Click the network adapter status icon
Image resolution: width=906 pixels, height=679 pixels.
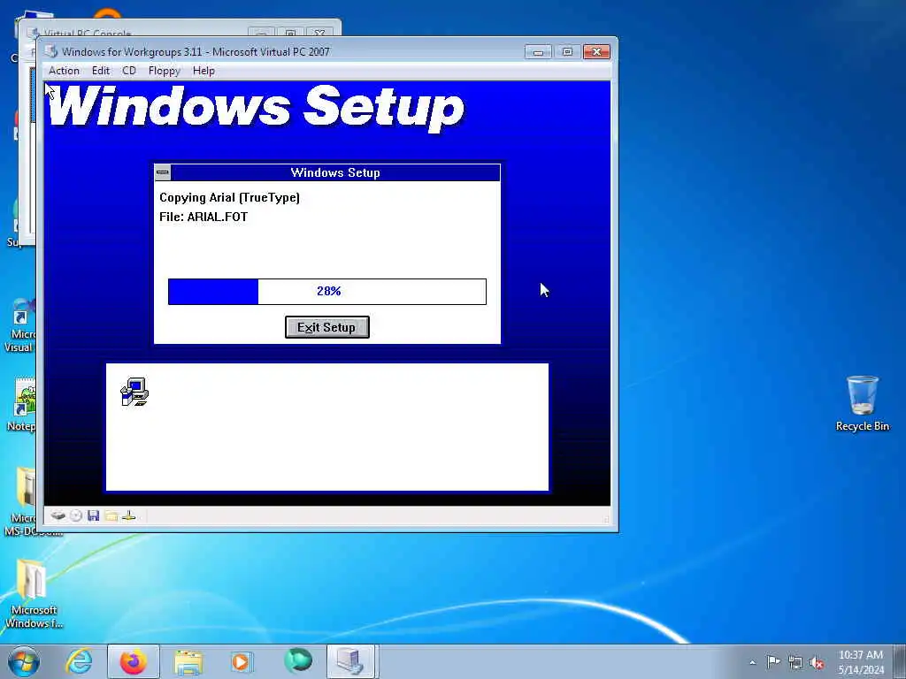point(129,515)
